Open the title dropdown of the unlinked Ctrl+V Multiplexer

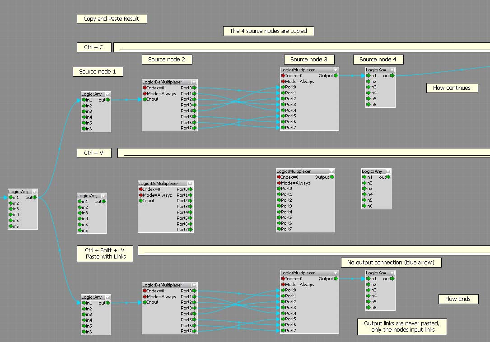point(331,171)
